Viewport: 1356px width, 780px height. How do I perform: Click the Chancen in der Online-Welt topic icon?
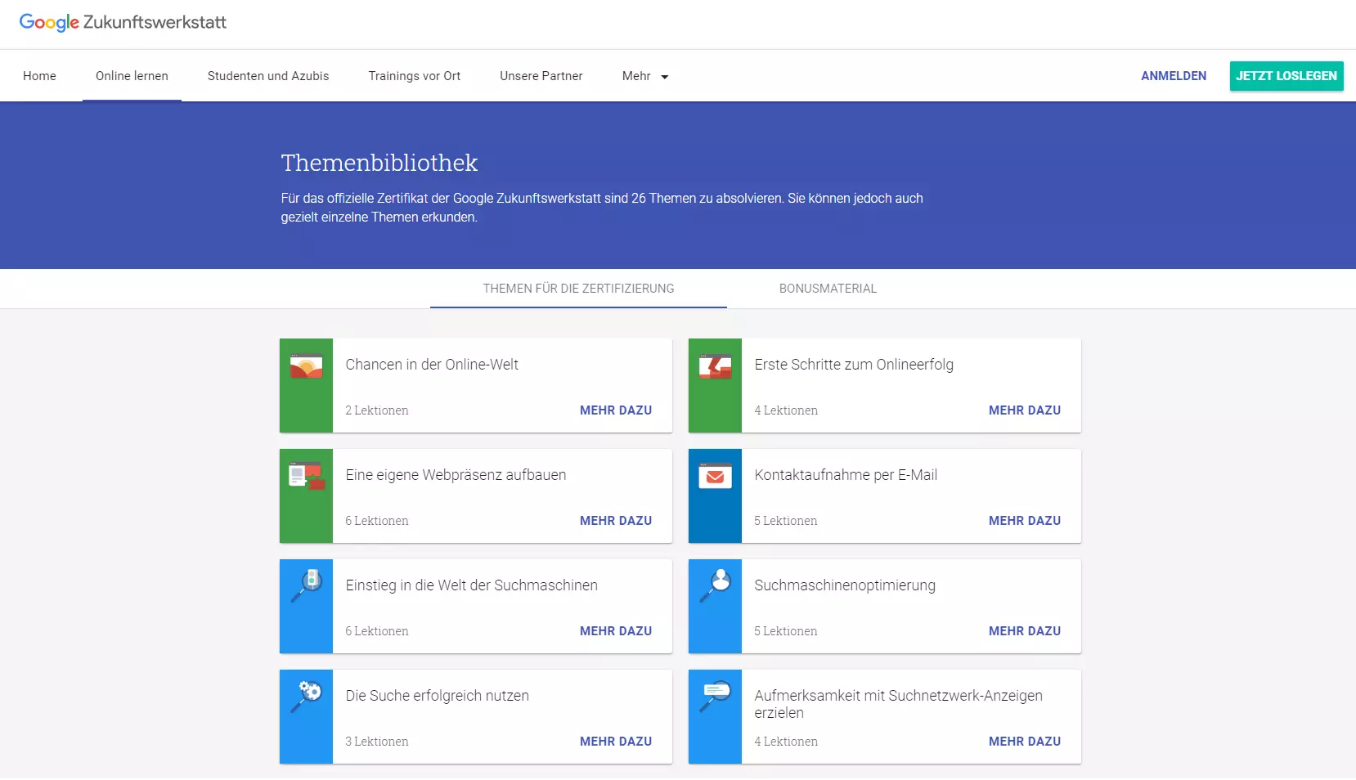pos(306,367)
